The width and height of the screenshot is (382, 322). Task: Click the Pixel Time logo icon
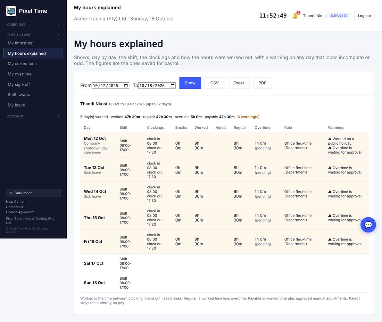(x=11, y=11)
